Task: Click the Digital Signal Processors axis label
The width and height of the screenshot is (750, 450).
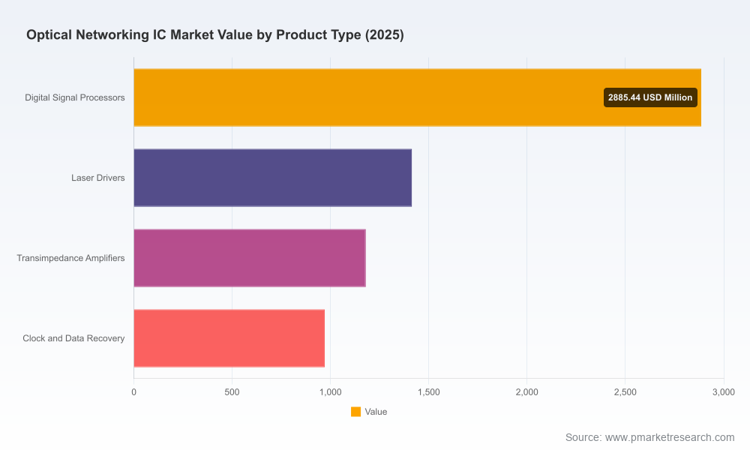Action: tap(74, 97)
